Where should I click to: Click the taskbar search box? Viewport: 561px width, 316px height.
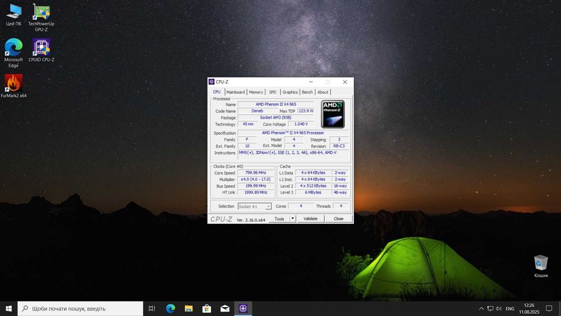point(80,309)
